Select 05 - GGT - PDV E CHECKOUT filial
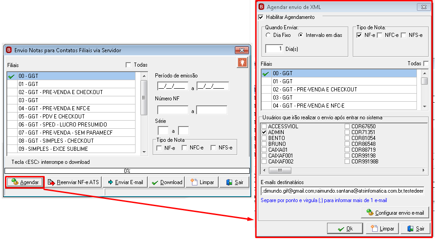 pos(71,116)
